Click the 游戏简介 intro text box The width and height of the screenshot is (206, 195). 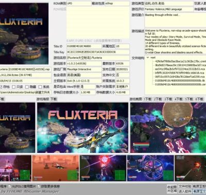point(175,20)
